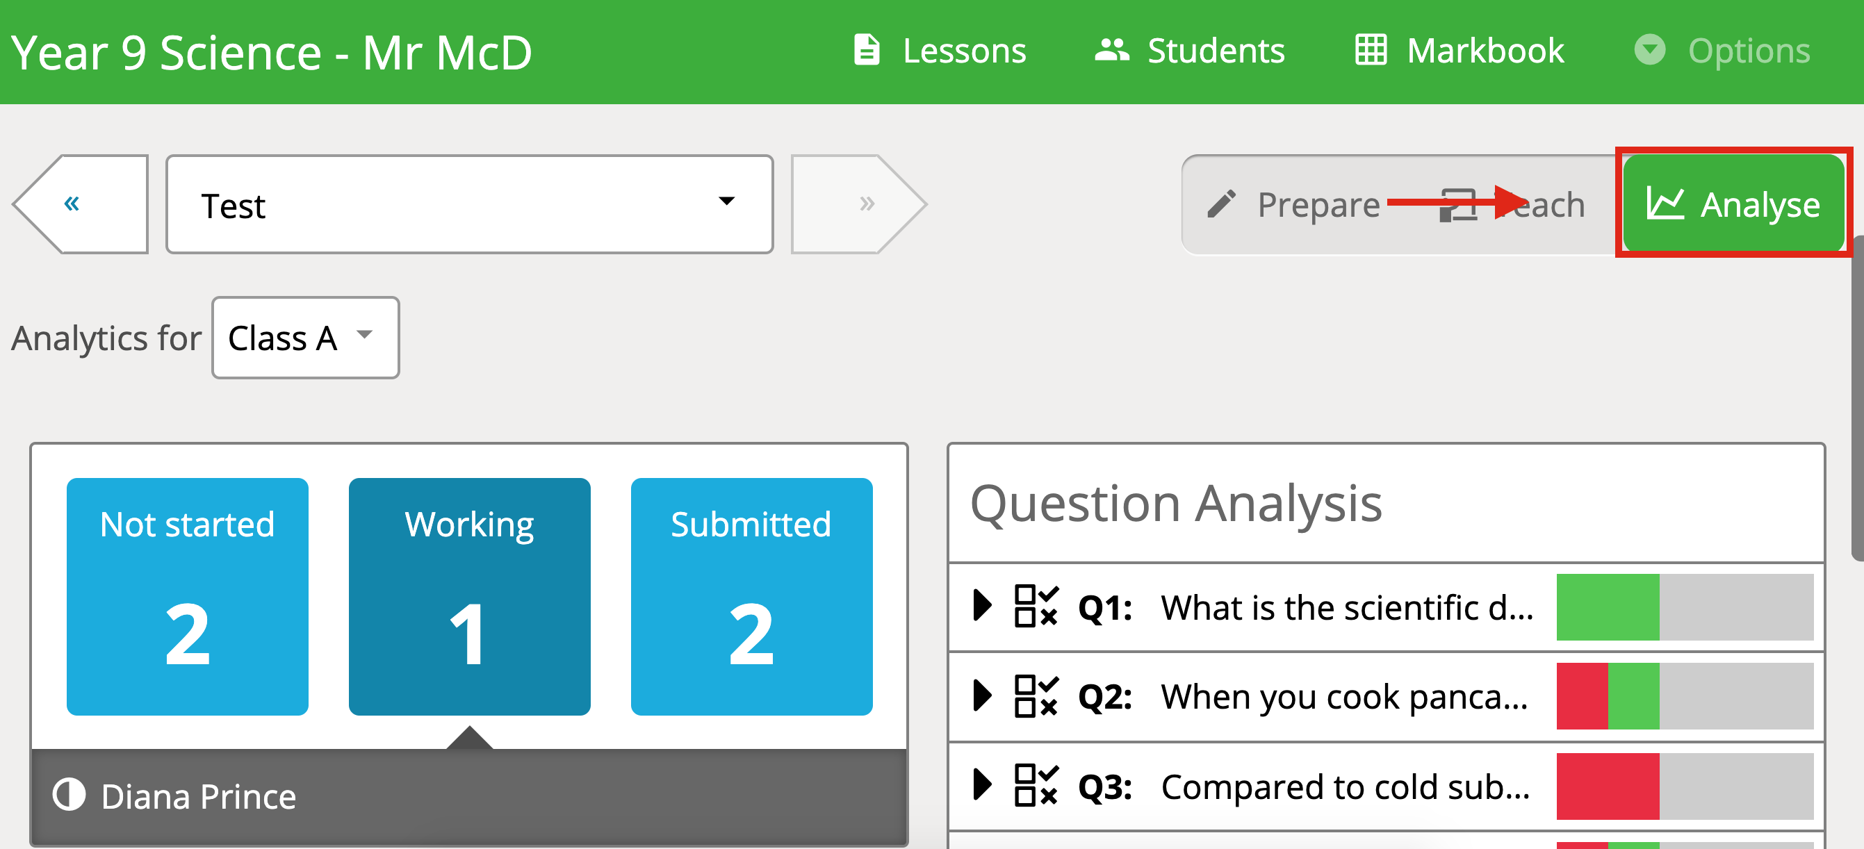Screen dimensions: 1864x849
Task: Expand question Q2 triangle
Action: pyautogui.click(x=982, y=695)
